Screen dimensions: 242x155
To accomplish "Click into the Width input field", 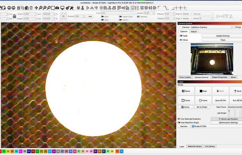I will 30,14.
